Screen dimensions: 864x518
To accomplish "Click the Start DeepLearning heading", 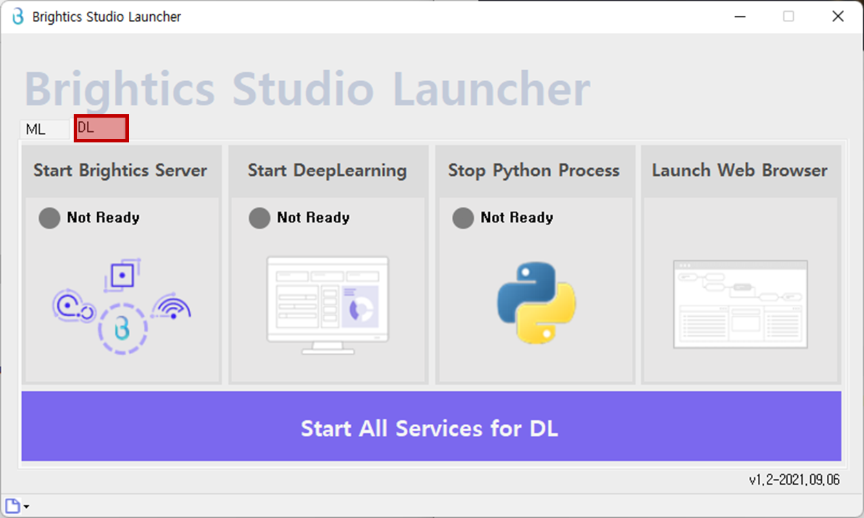I will point(327,171).
